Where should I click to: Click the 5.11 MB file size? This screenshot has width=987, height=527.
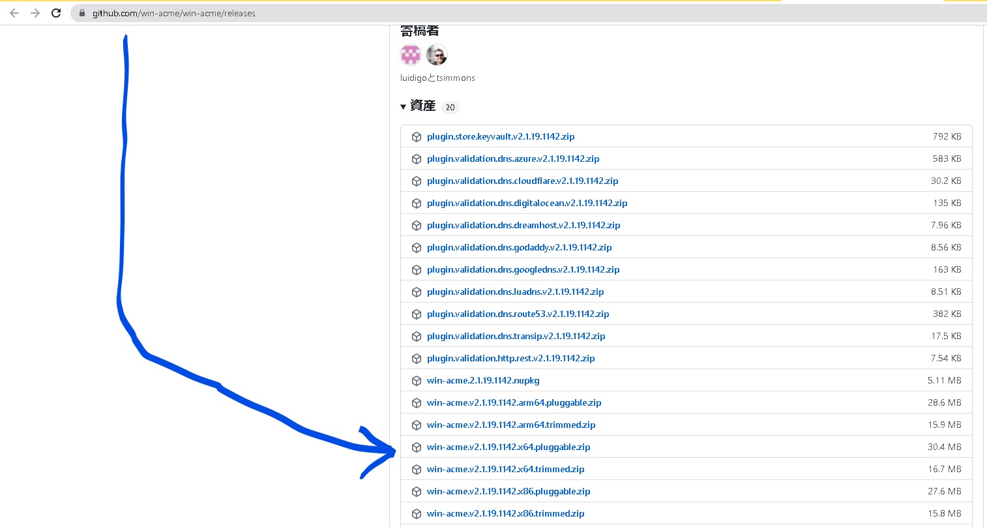[945, 380]
